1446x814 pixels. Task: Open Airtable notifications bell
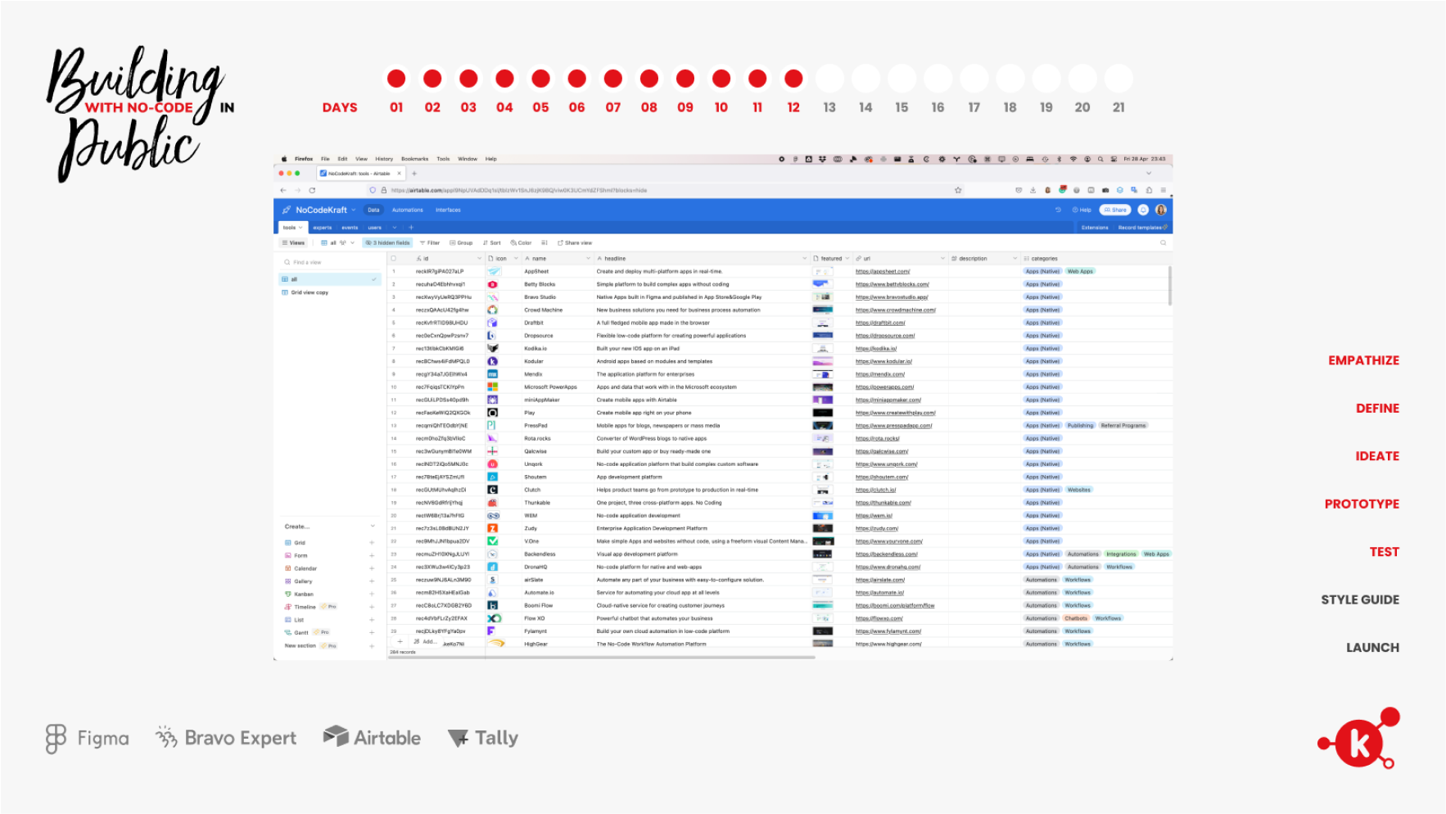1143,210
